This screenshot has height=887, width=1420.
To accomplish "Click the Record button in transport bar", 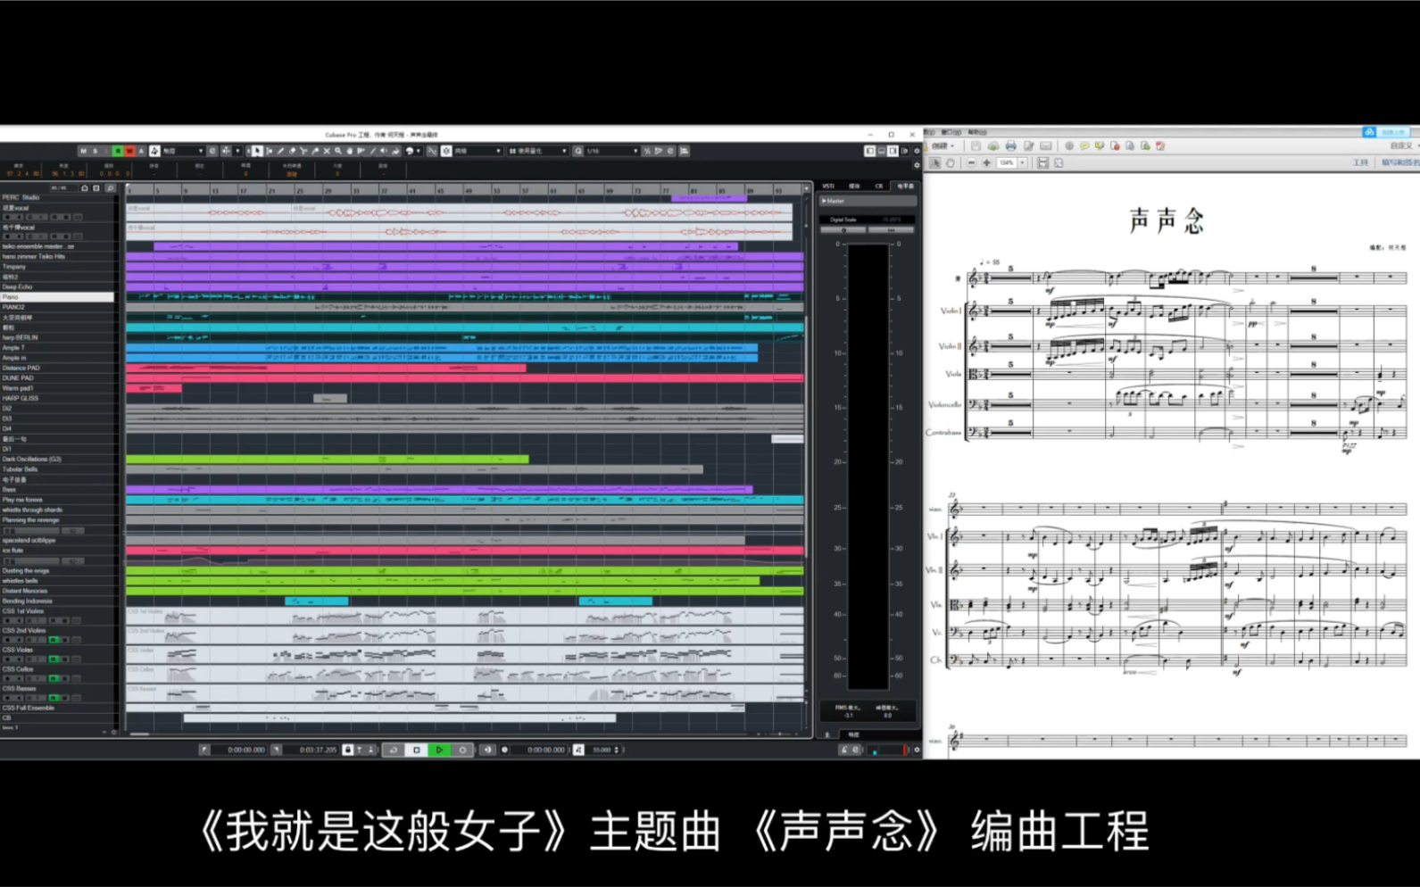I will (x=462, y=750).
